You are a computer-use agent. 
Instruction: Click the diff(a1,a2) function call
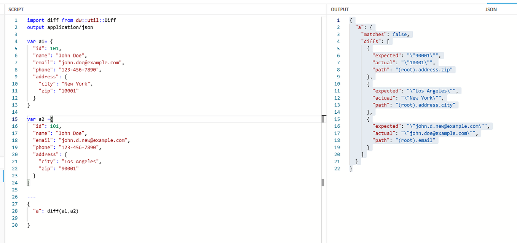[x=63, y=211]
